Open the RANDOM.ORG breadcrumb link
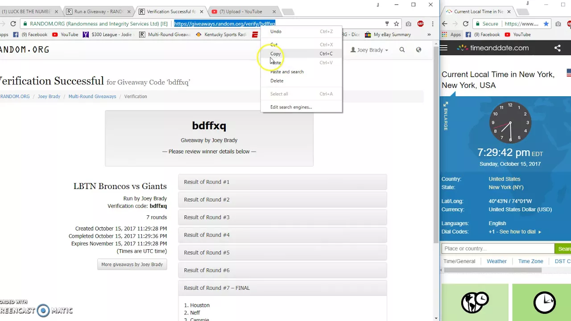The height and width of the screenshot is (321, 571). (15, 96)
